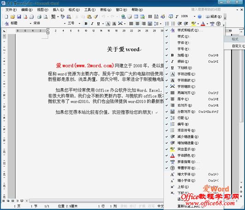Click the Phonetic Guide toolbar icon

(212, 24)
